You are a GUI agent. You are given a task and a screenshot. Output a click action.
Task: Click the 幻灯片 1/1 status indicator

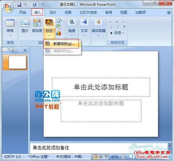click(x=12, y=157)
